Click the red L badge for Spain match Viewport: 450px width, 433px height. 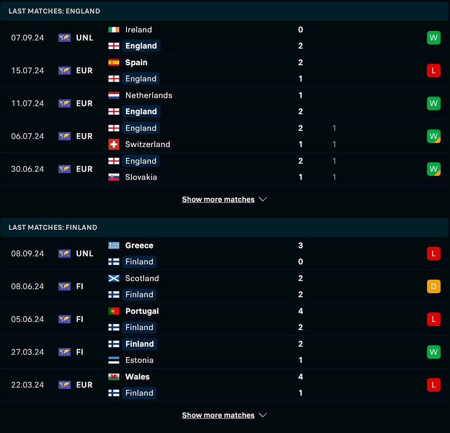coord(433,71)
